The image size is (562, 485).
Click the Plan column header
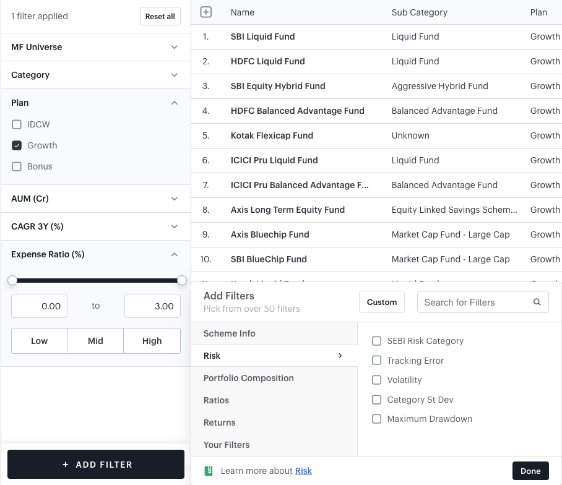tap(538, 12)
